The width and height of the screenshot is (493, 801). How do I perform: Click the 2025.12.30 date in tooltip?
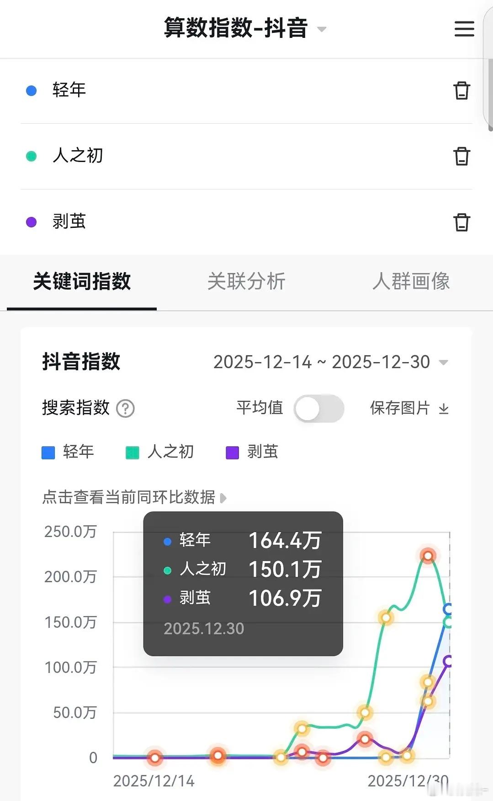204,628
